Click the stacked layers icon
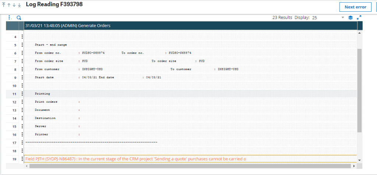This screenshot has width=377, height=175. coord(350,18)
